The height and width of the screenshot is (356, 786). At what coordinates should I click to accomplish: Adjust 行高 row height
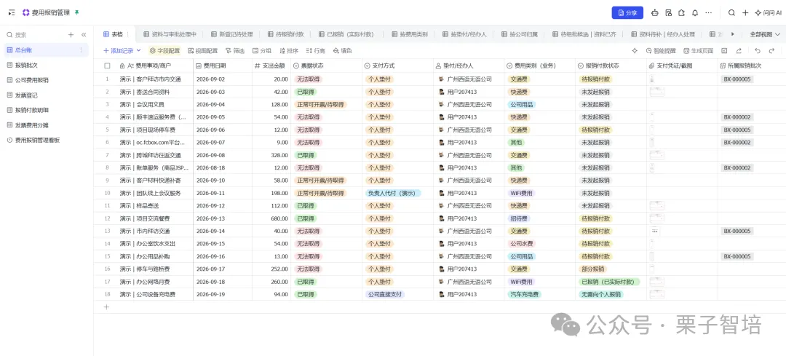316,51
